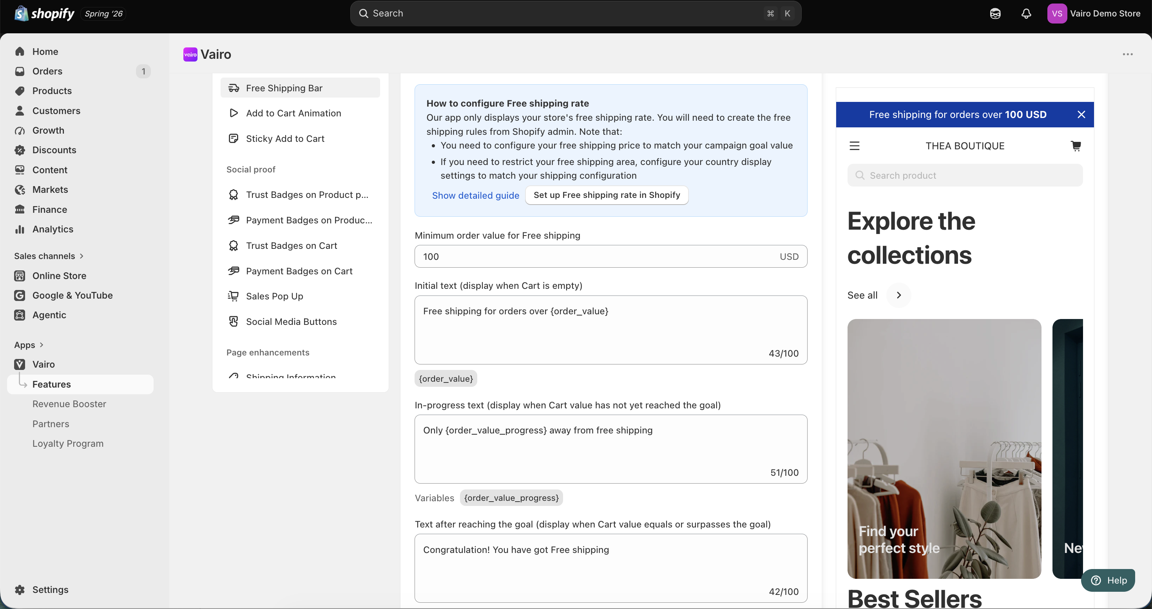Click the Analytics chart icon in sidebar

[x=20, y=229]
